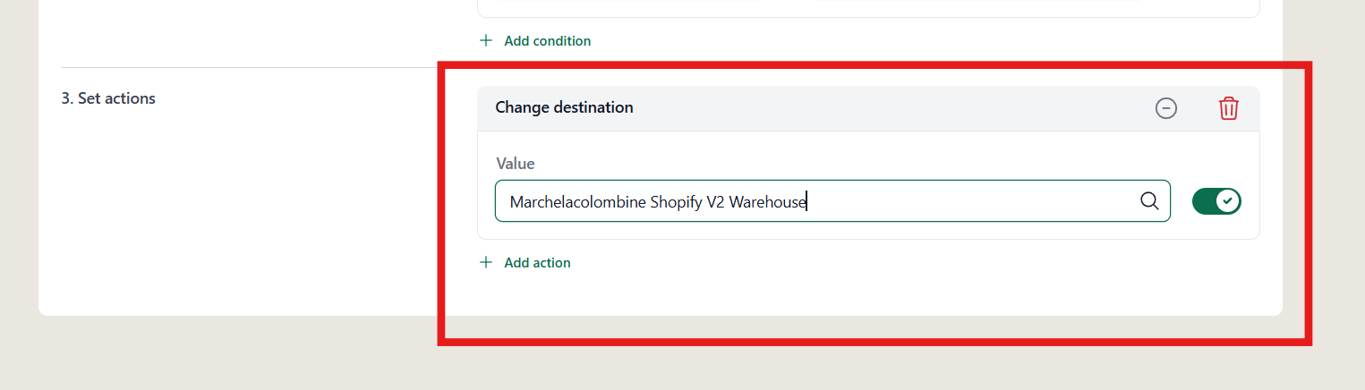Click the checkmark knob on the green toggle

[x=1229, y=201]
